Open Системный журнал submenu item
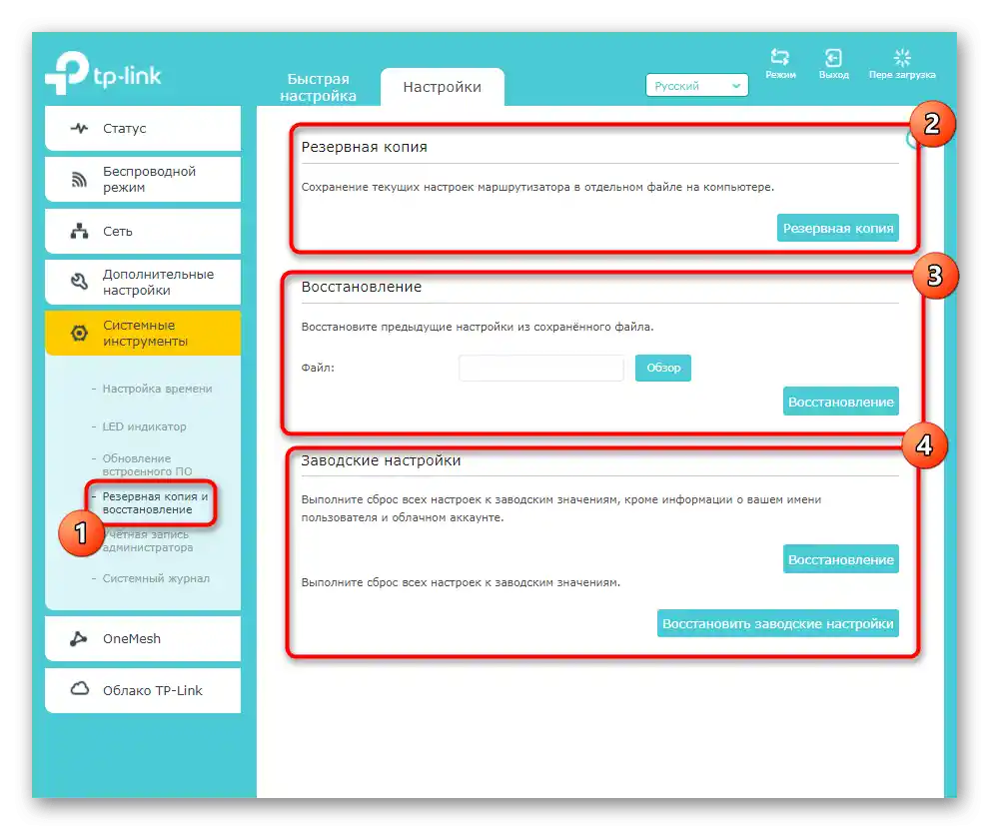This screenshot has width=989, height=830. [156, 578]
